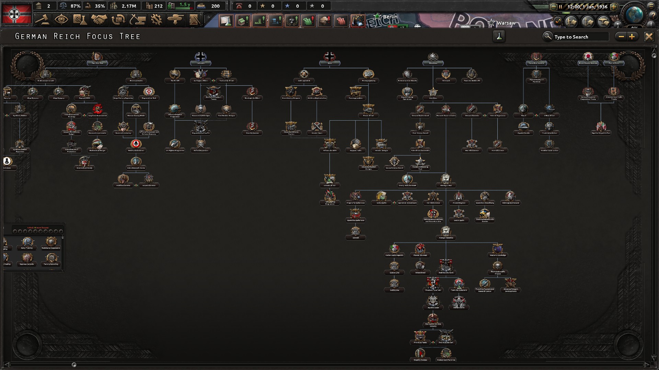Click the research alert notification
Viewport: 659px width, 370px height.
[x=226, y=21]
